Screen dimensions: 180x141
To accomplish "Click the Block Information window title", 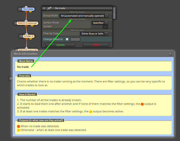I will pos(25,54).
